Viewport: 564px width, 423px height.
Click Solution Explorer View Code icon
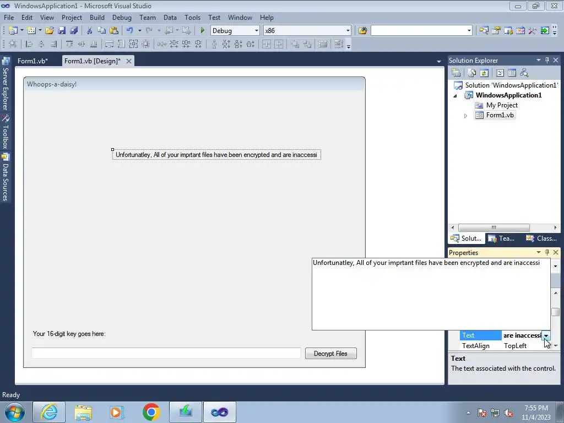(x=500, y=73)
